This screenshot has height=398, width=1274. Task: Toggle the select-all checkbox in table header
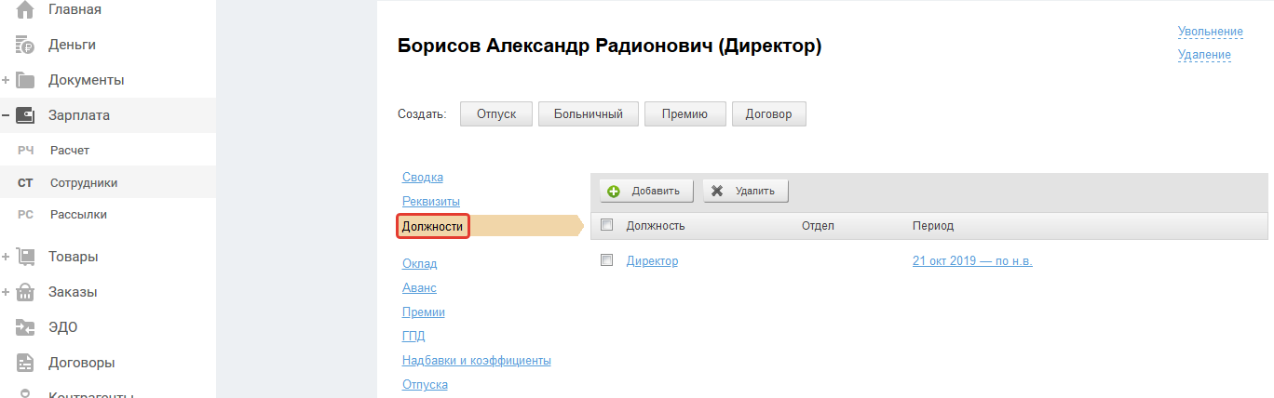click(607, 225)
